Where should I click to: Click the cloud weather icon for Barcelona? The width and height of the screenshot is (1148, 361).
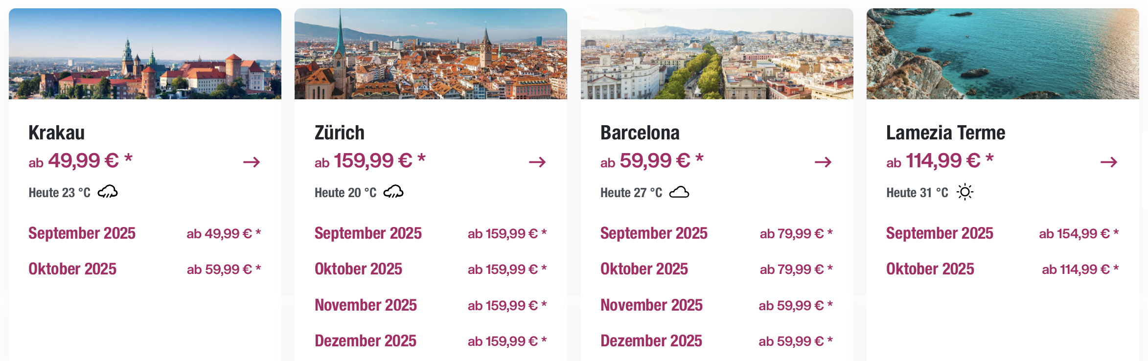[x=679, y=192]
